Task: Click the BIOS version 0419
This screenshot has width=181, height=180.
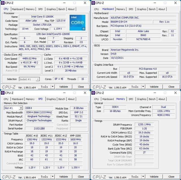Action: 143,54
